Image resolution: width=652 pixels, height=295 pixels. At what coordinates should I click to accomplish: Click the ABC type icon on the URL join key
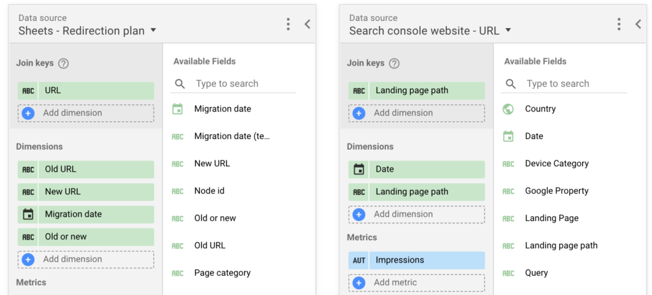pos(28,90)
